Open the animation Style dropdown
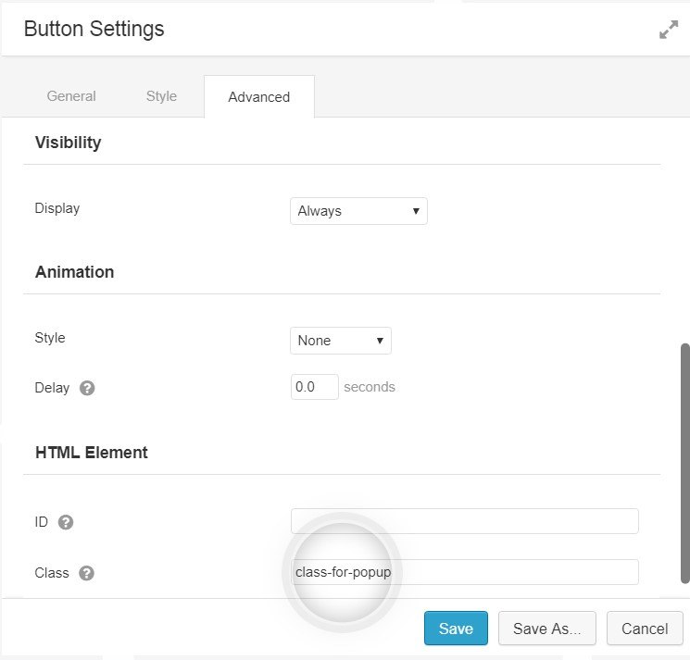 (341, 341)
